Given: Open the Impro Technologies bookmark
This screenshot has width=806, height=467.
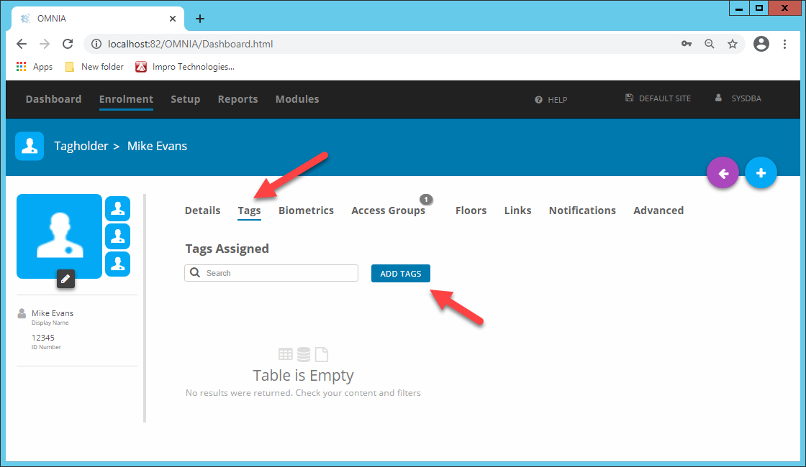Looking at the screenshot, I should (185, 67).
